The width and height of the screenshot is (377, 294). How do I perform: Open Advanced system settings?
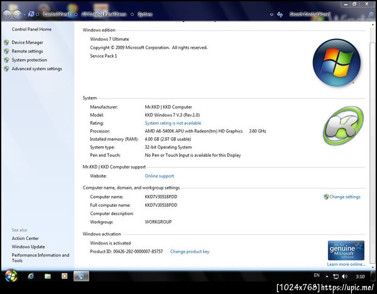(37, 68)
